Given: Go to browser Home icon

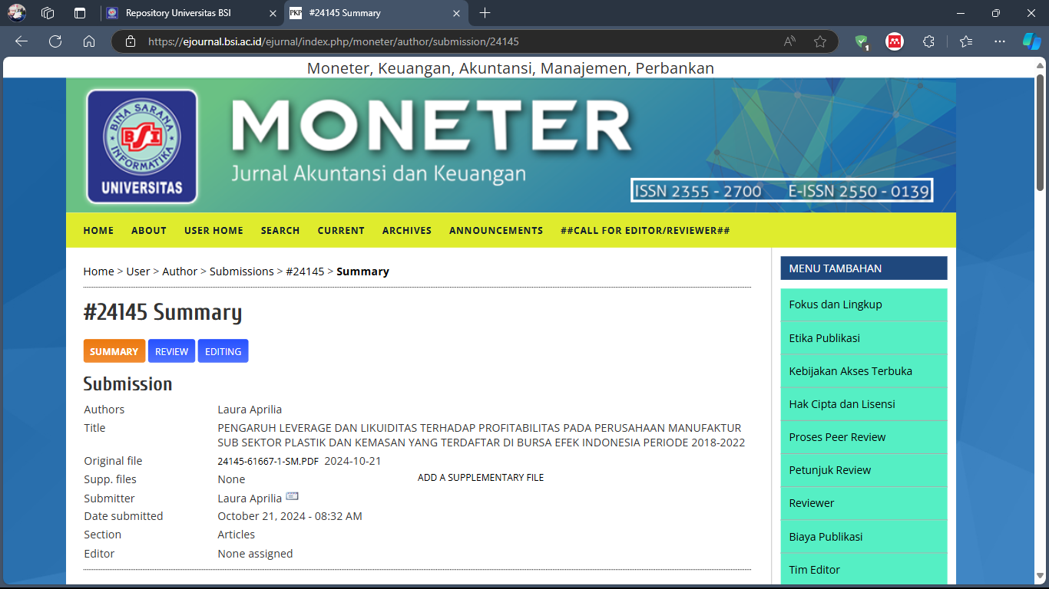Looking at the screenshot, I should (x=89, y=41).
